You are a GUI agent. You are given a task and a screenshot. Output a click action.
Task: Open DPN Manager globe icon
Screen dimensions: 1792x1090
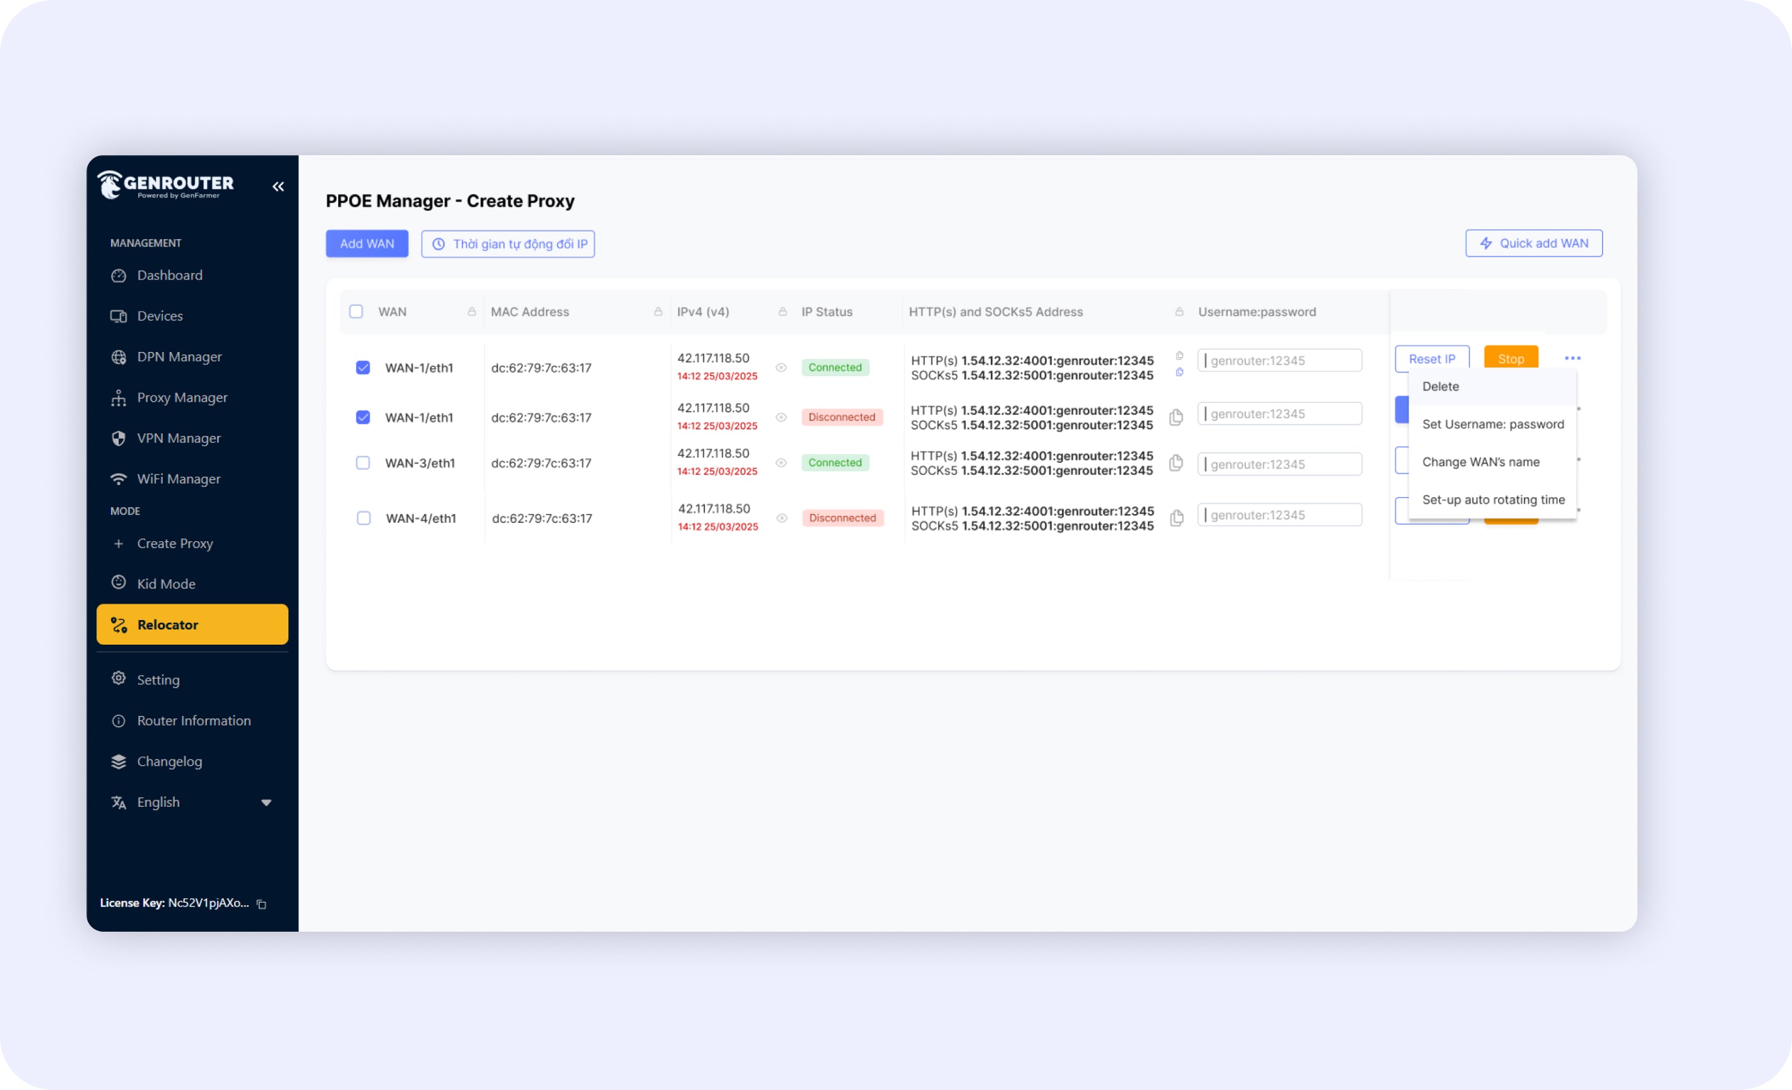(x=119, y=357)
